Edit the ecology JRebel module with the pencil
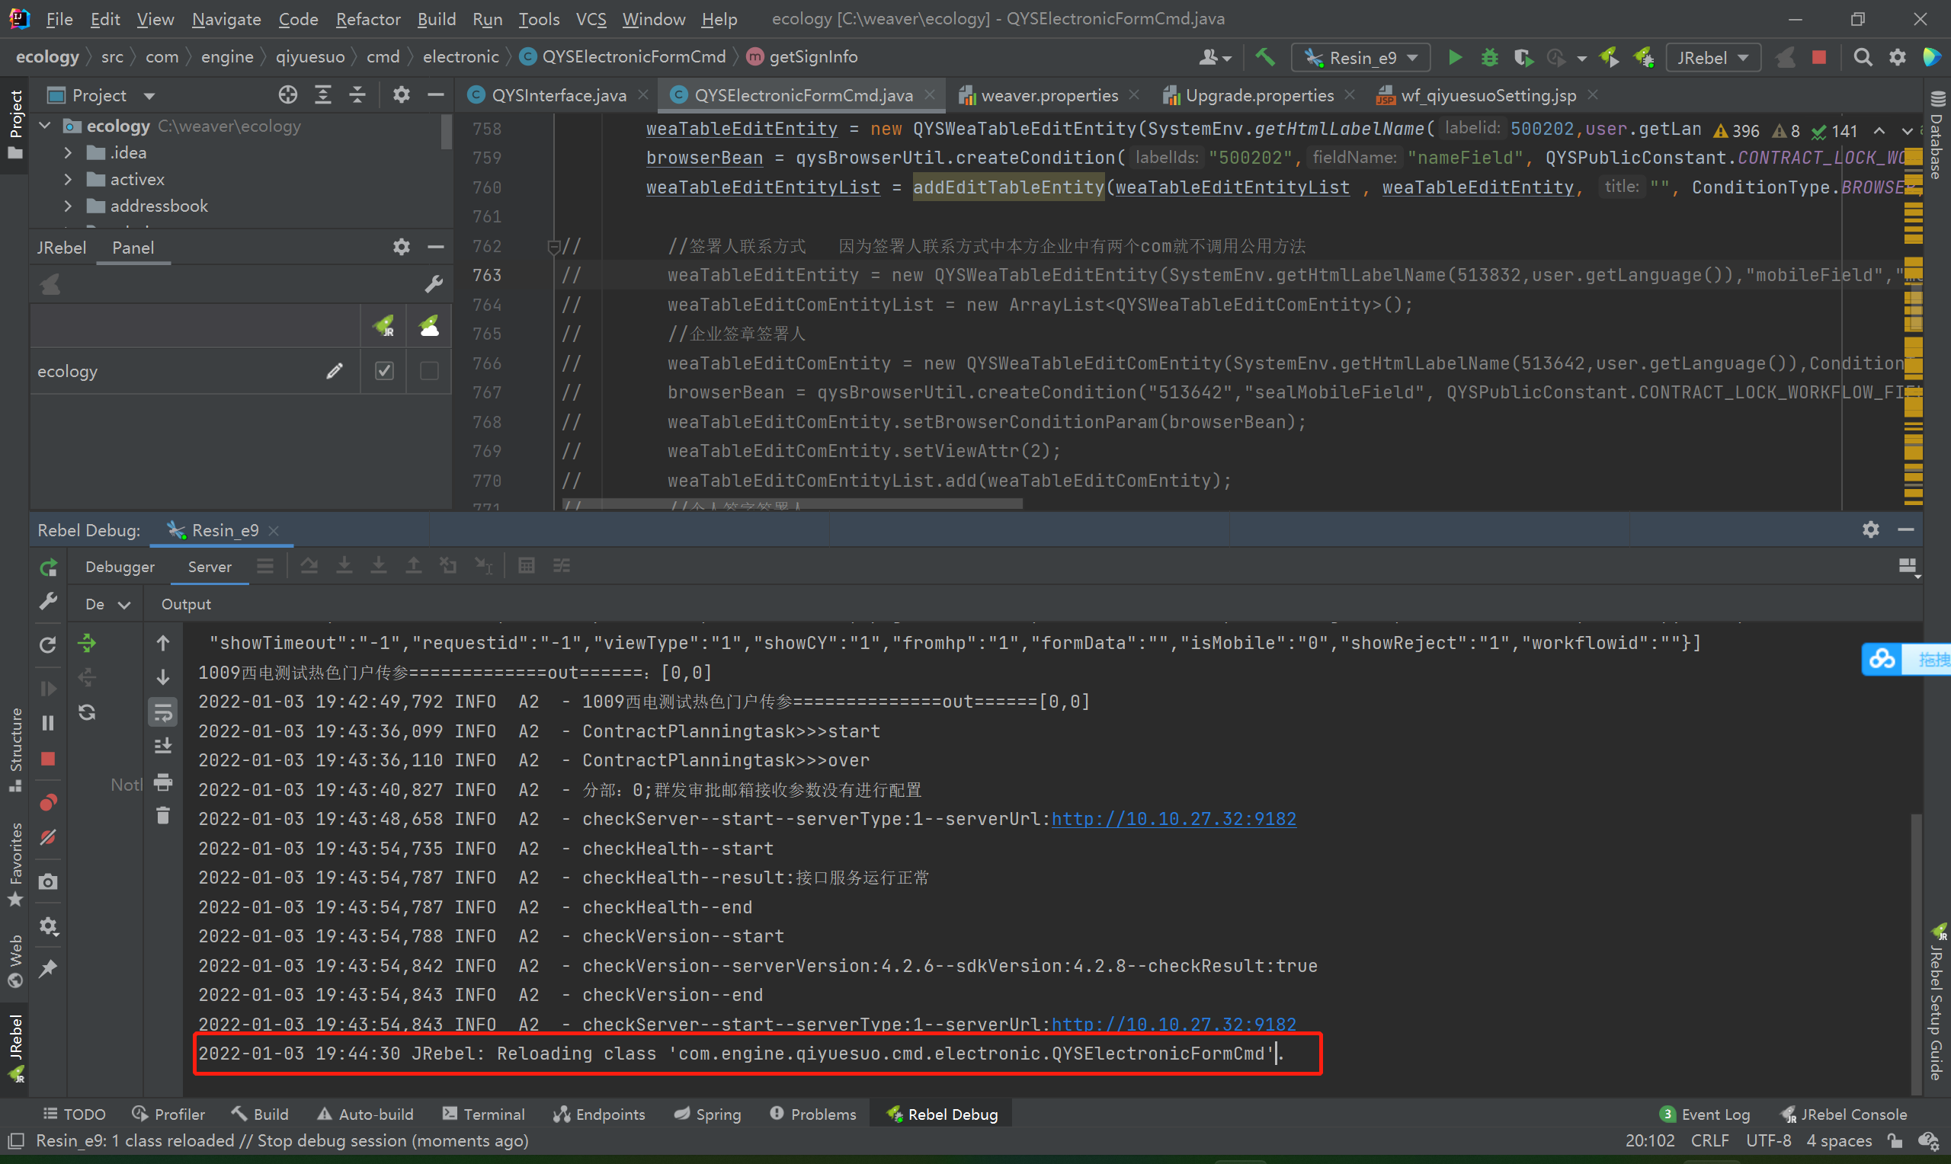1951x1164 pixels. (x=335, y=371)
